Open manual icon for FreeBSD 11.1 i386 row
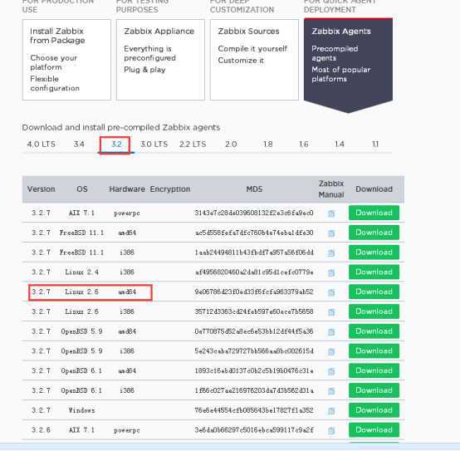The width and height of the screenshot is (460, 451). 331,252
